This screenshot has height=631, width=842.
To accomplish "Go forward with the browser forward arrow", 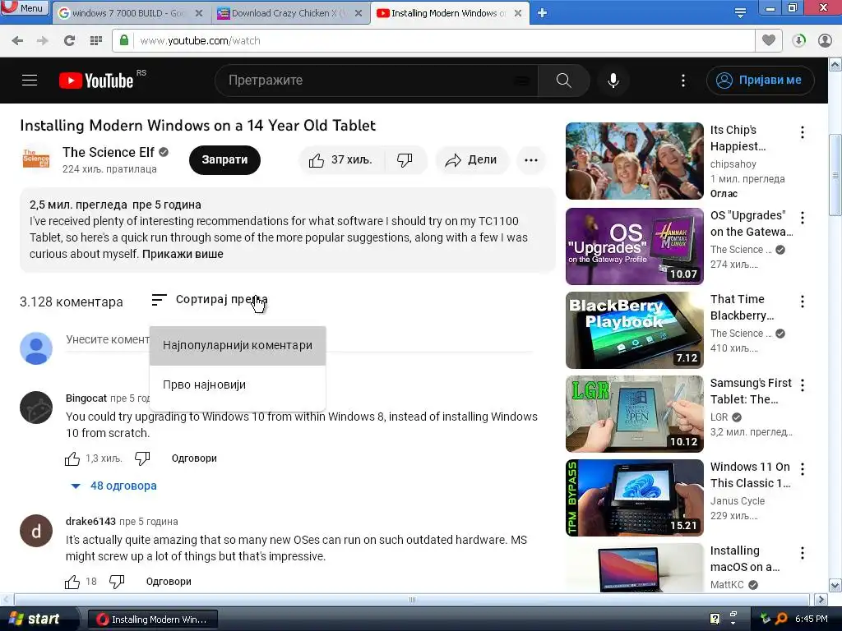I will [x=43, y=41].
